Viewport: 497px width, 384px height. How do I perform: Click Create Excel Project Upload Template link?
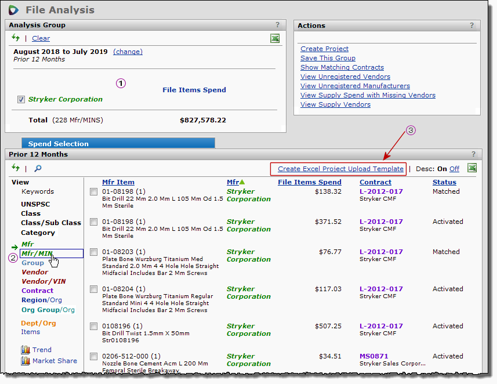[x=340, y=169]
